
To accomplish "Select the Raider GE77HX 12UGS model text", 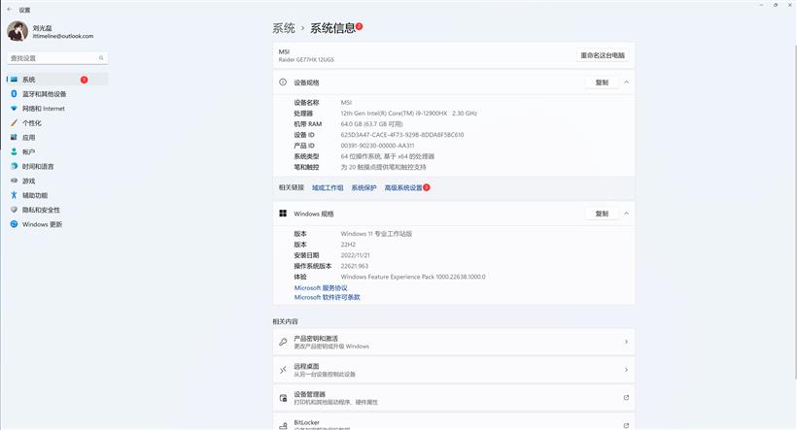I will (306, 60).
